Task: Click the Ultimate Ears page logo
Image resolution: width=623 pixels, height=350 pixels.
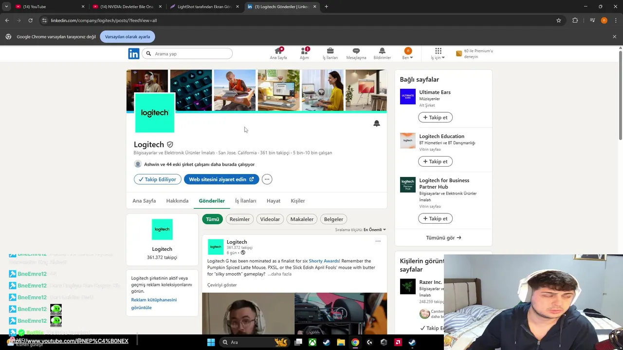Action: point(408,97)
